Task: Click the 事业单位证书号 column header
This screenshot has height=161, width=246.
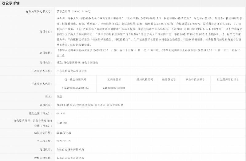Action: pyautogui.click(x=195, y=80)
